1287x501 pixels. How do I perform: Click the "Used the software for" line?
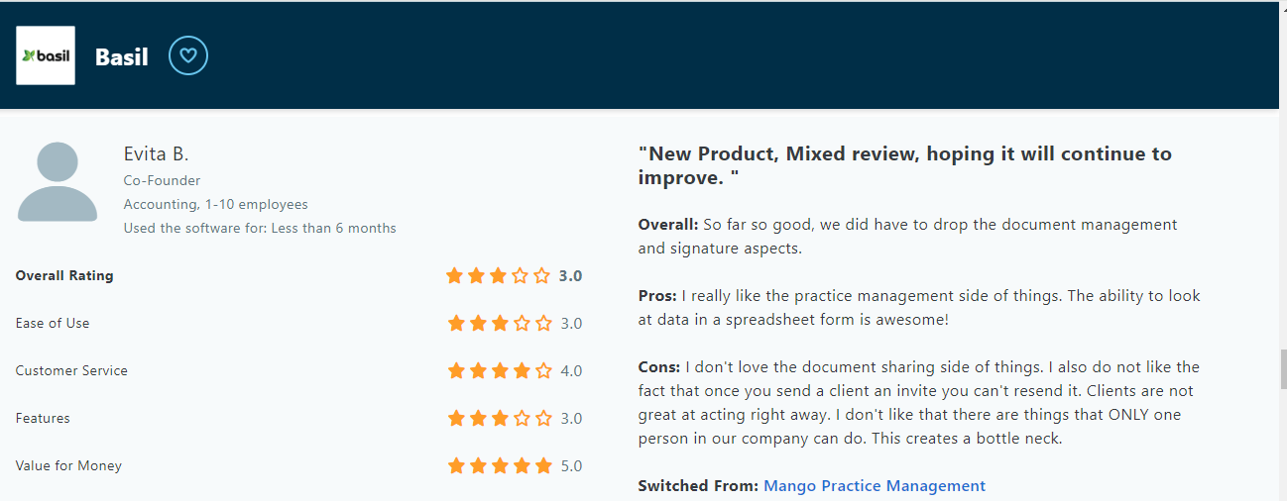tap(260, 229)
